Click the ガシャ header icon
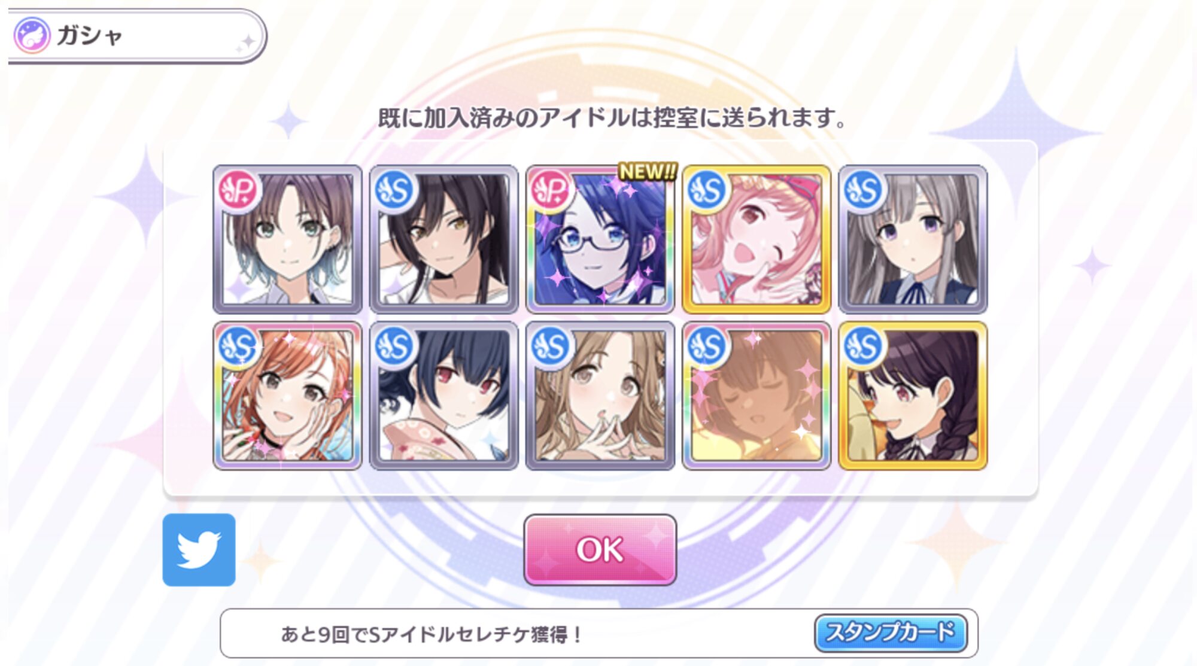This screenshot has height=666, width=1197. tap(31, 35)
